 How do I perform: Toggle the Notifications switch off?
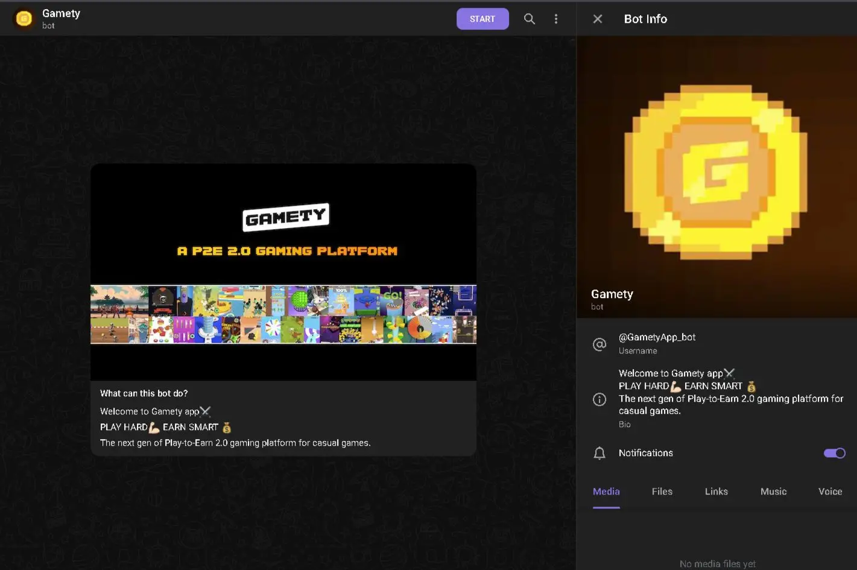click(x=835, y=453)
